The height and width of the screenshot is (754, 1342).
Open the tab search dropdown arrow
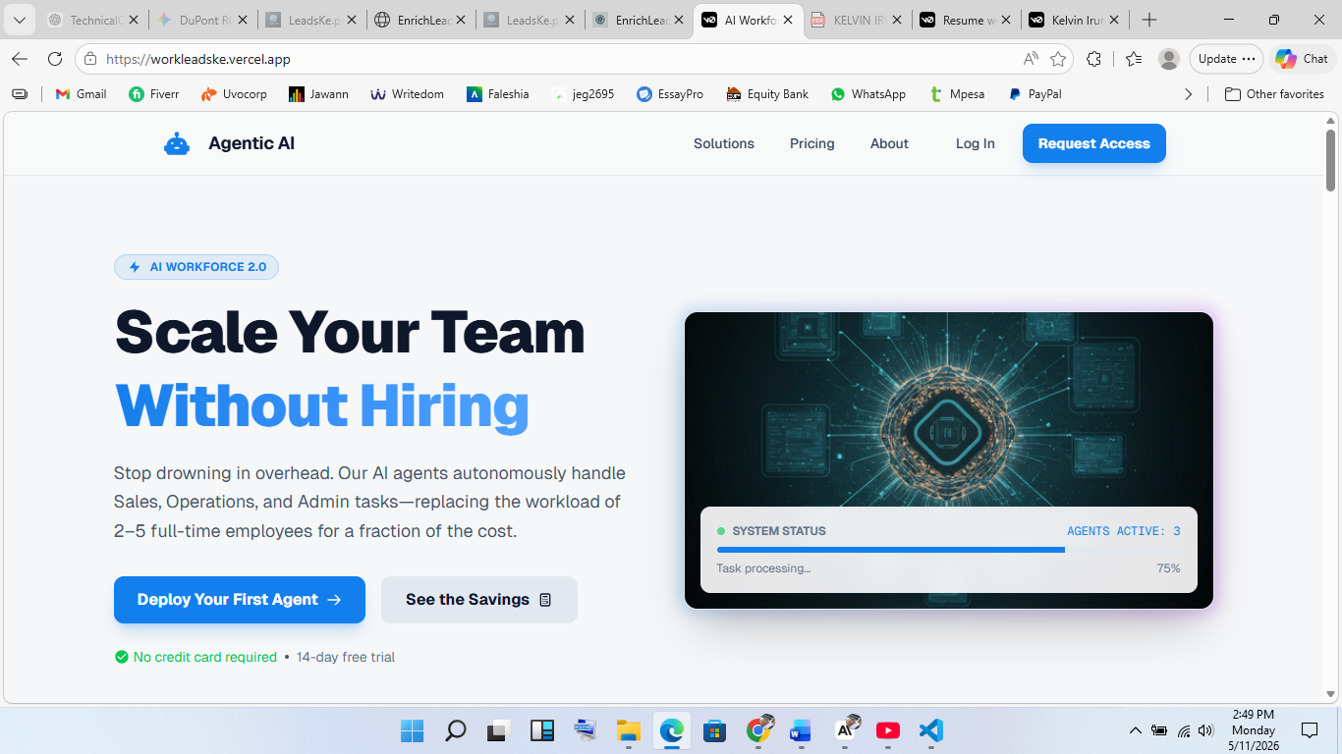[x=19, y=20]
